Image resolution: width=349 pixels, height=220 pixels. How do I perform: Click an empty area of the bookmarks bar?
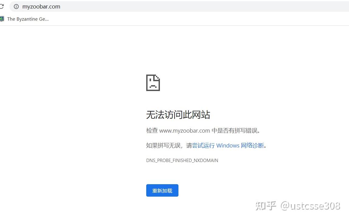pyautogui.click(x=152, y=19)
